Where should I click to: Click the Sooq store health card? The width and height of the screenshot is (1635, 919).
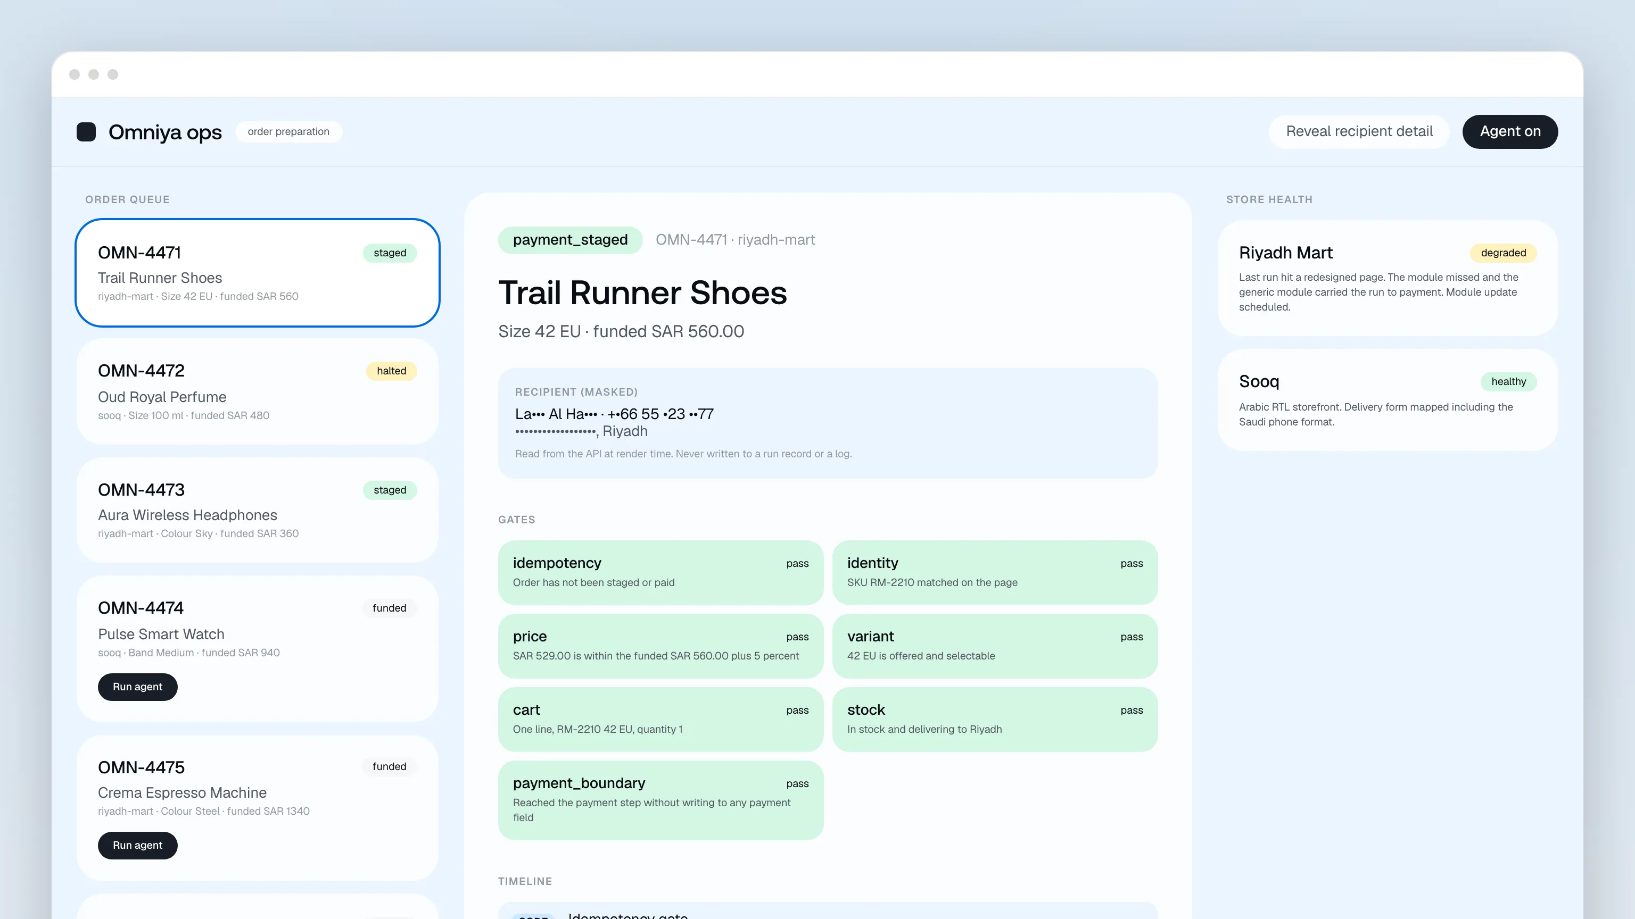[1388, 400]
